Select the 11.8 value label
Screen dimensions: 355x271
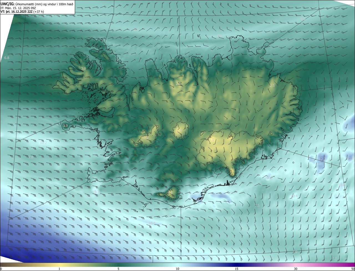point(351,158)
